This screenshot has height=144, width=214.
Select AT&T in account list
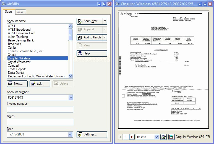point(38,26)
